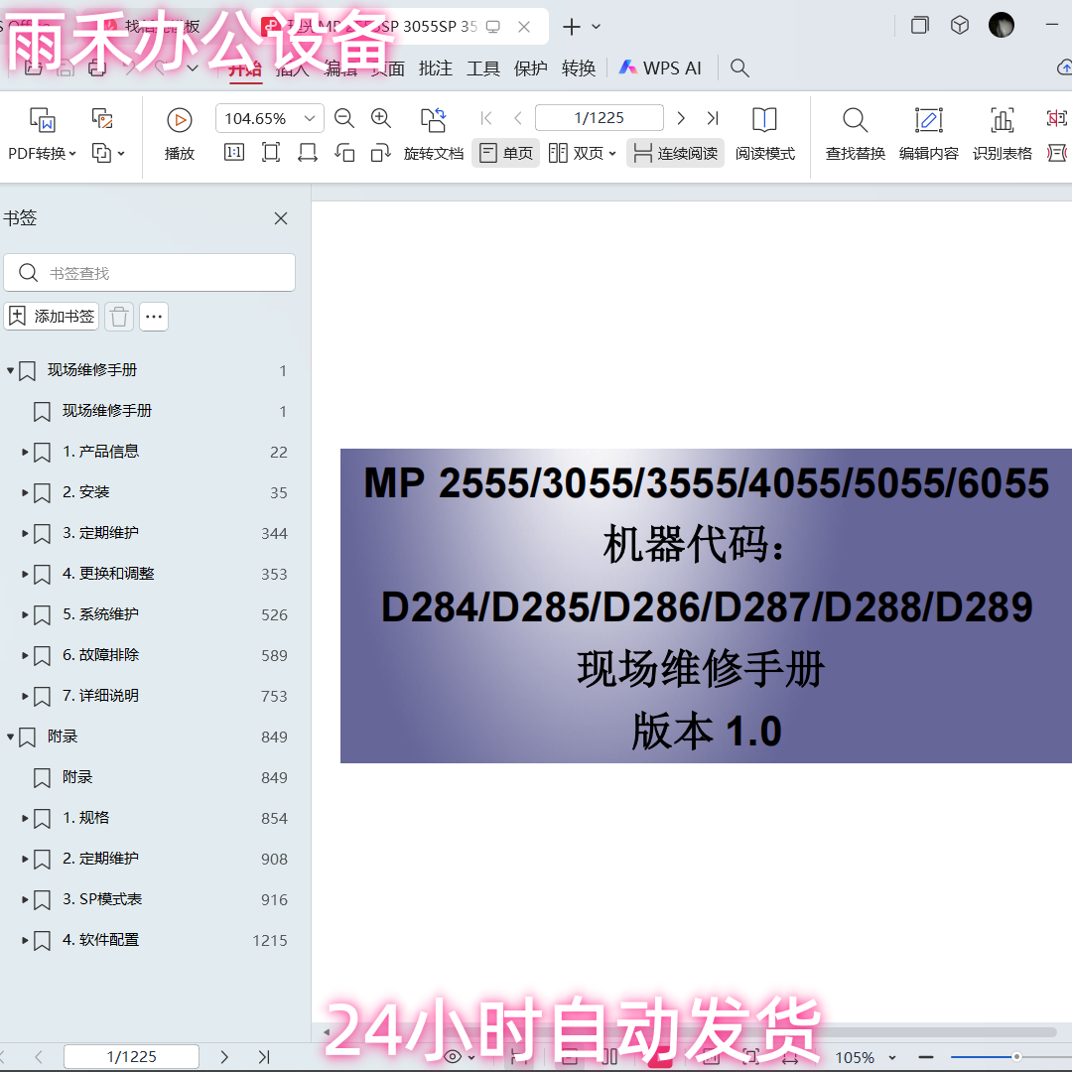Click the horizontal scrollbar left arrow
Screen dimensions: 1072x1072
(x=327, y=1032)
